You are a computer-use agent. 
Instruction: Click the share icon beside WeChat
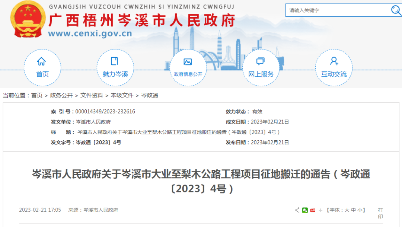coord(297,210)
